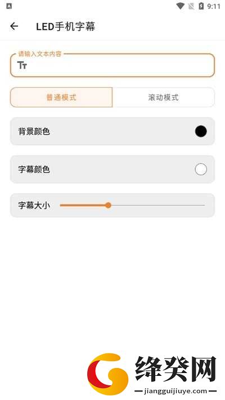This screenshot has width=225, height=400.
Task: Focus the 请输入文本内容 text field
Action: click(112, 65)
